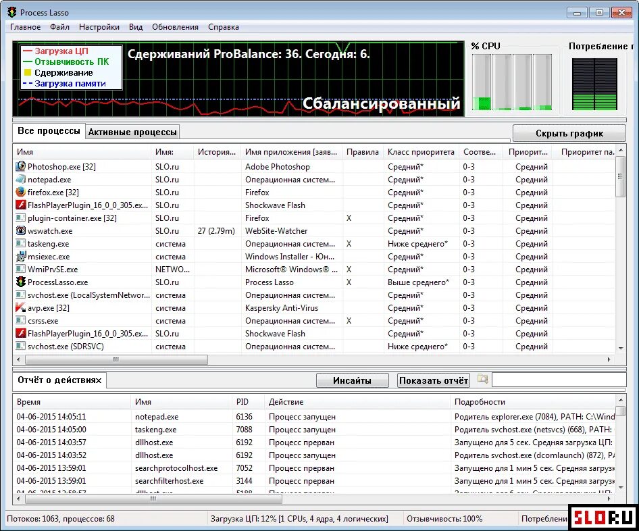Viewport: 639px width, 531px height.
Task: Switch to the Активные процессы tab
Action: [x=132, y=132]
